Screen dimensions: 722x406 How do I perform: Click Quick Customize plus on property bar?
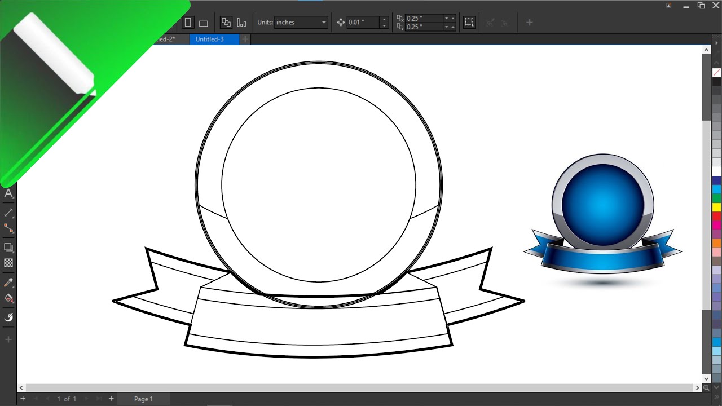tap(529, 23)
